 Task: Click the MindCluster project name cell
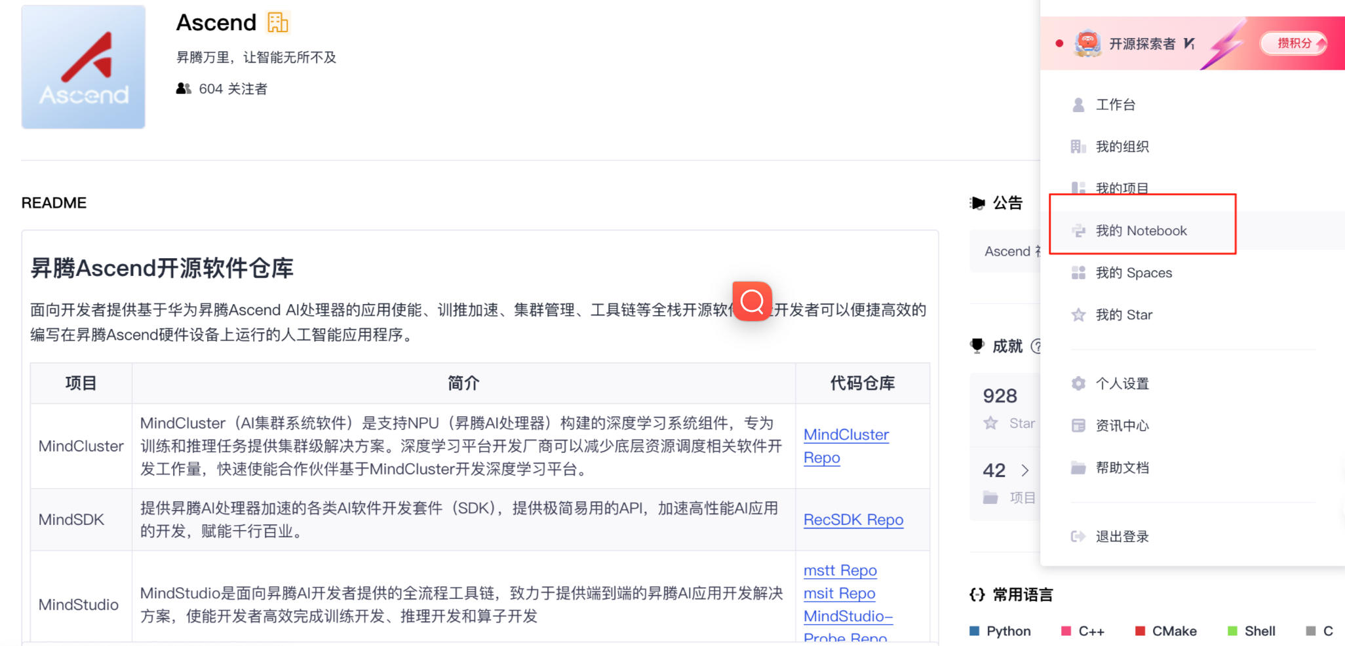(x=81, y=446)
